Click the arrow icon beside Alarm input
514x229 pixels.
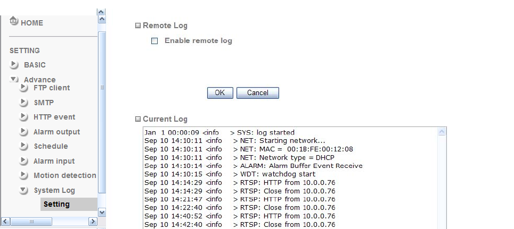click(x=24, y=161)
